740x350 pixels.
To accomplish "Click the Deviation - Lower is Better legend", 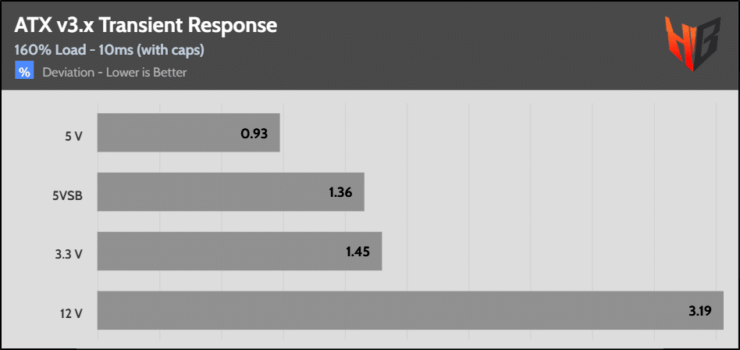I will point(114,73).
